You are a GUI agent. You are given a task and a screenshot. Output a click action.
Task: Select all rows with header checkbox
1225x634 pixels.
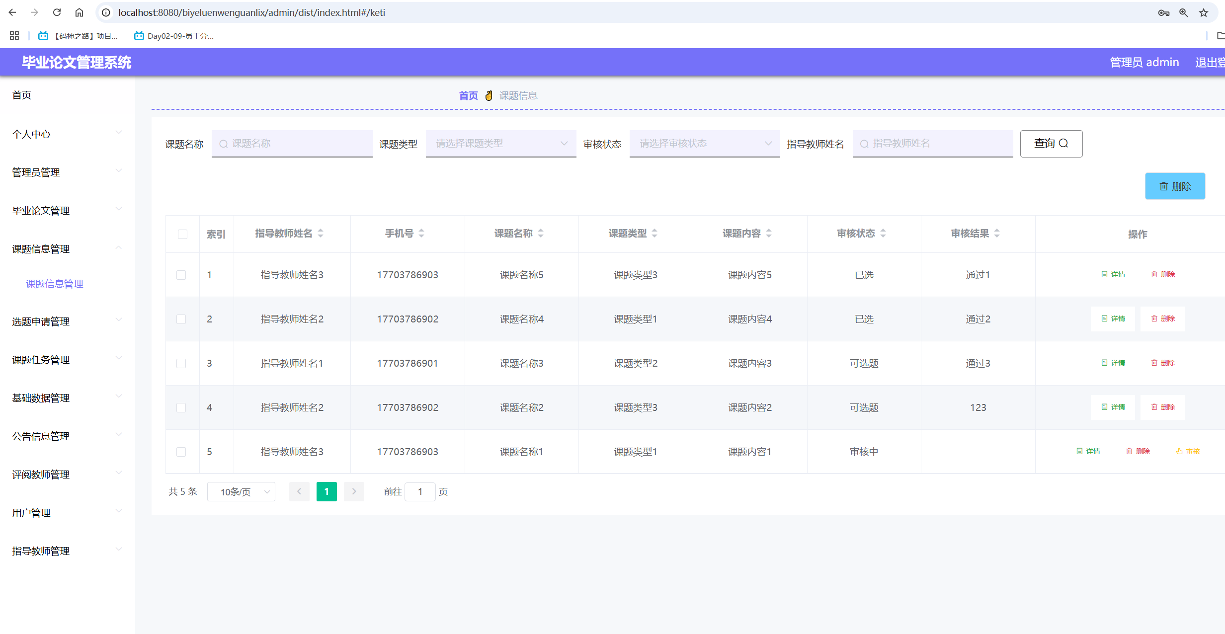pyautogui.click(x=182, y=234)
